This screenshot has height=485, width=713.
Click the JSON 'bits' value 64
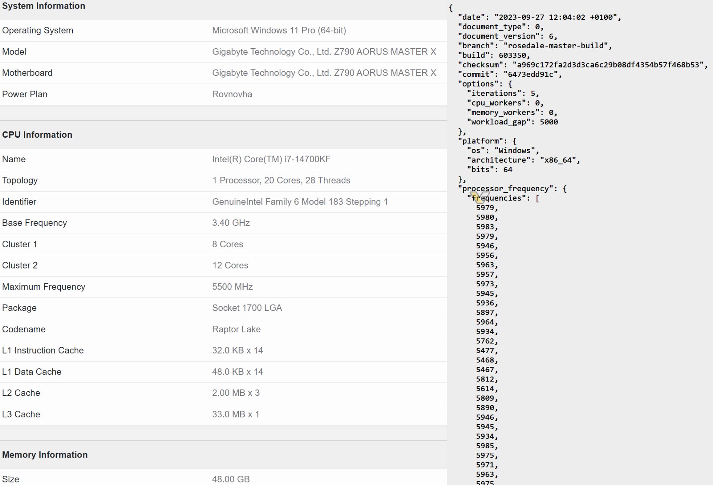point(508,170)
